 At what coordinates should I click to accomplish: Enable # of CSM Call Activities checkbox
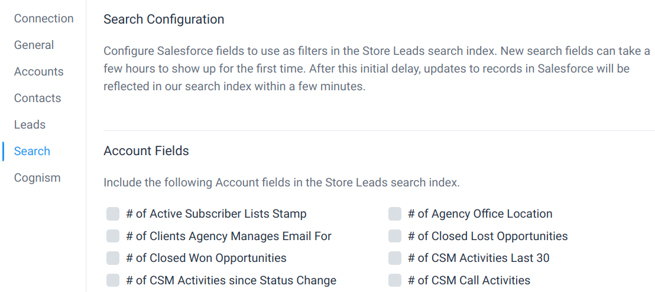pos(395,280)
